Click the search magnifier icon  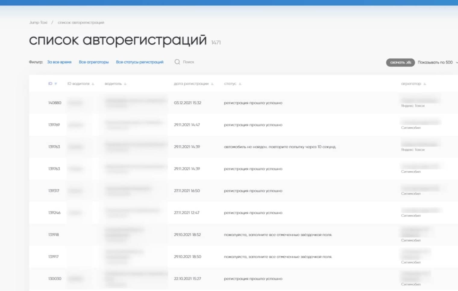click(177, 62)
